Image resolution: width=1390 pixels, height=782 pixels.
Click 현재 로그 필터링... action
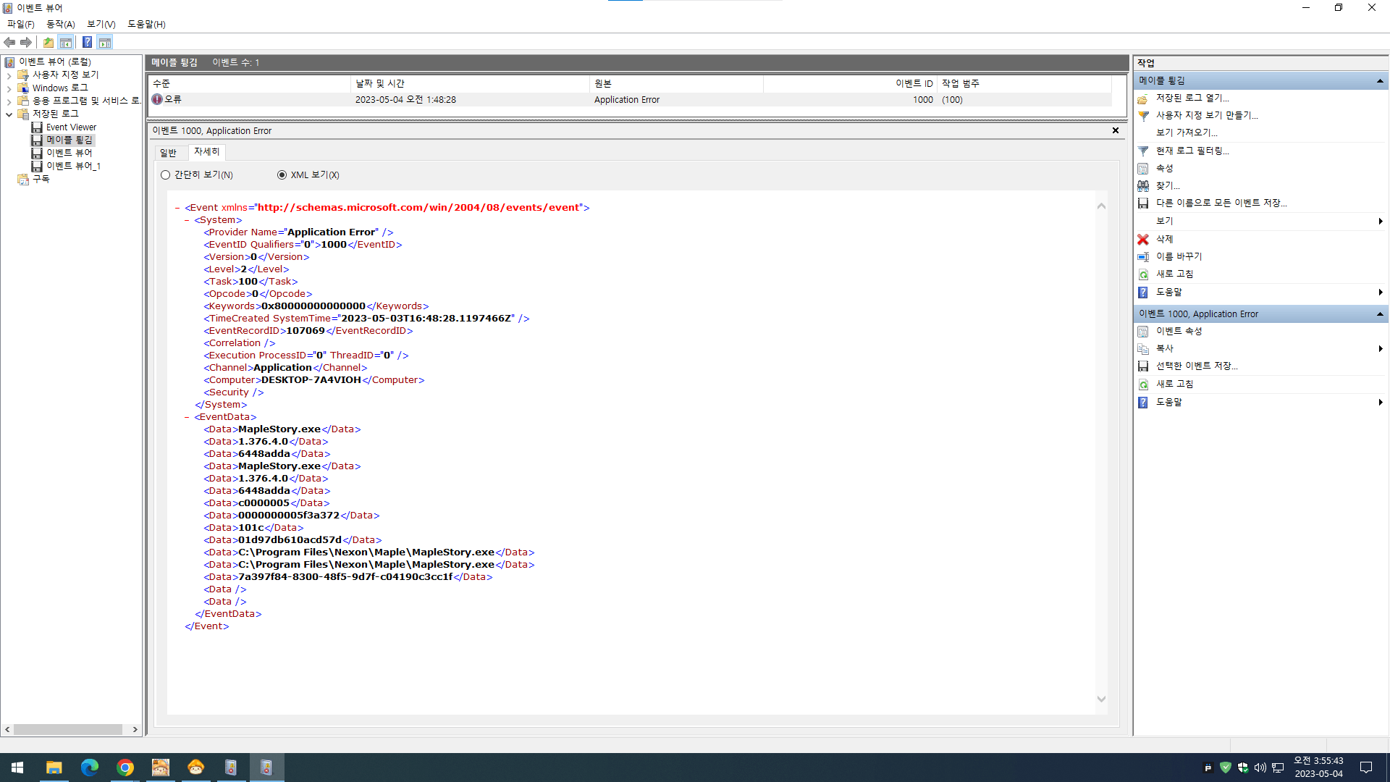(x=1192, y=151)
